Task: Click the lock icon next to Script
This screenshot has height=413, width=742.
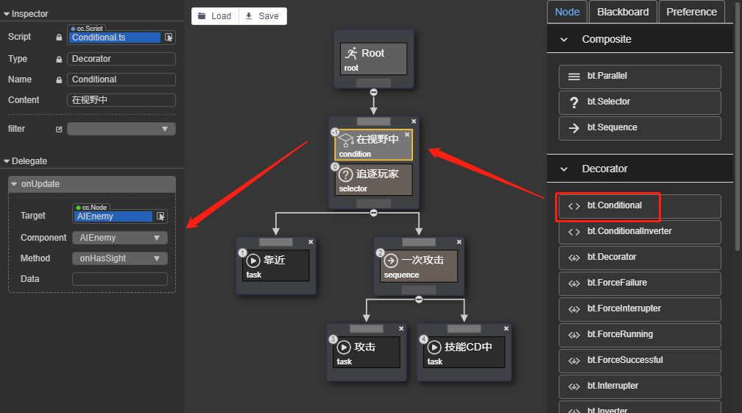Action: pos(59,38)
